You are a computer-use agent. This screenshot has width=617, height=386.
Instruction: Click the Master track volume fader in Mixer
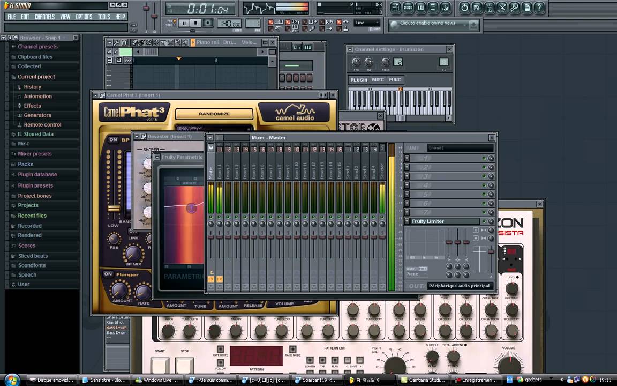211,237
